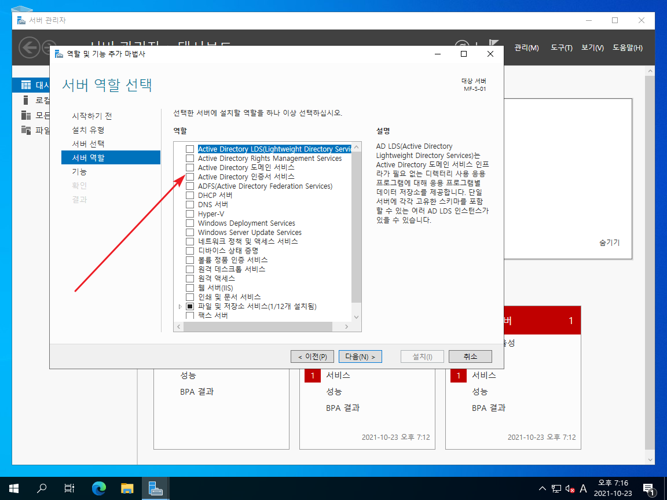This screenshot has height=500, width=667.
Task: Click role list scroll-up arrow
Action: click(x=357, y=147)
